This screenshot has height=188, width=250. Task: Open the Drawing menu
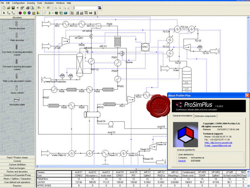pos(31,3)
